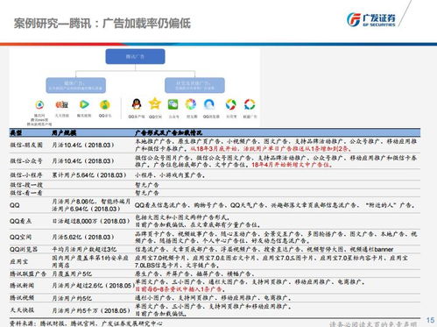This screenshot has width=437, height=327.
Task: Click the QQ penguin icon
Action: 137,104
